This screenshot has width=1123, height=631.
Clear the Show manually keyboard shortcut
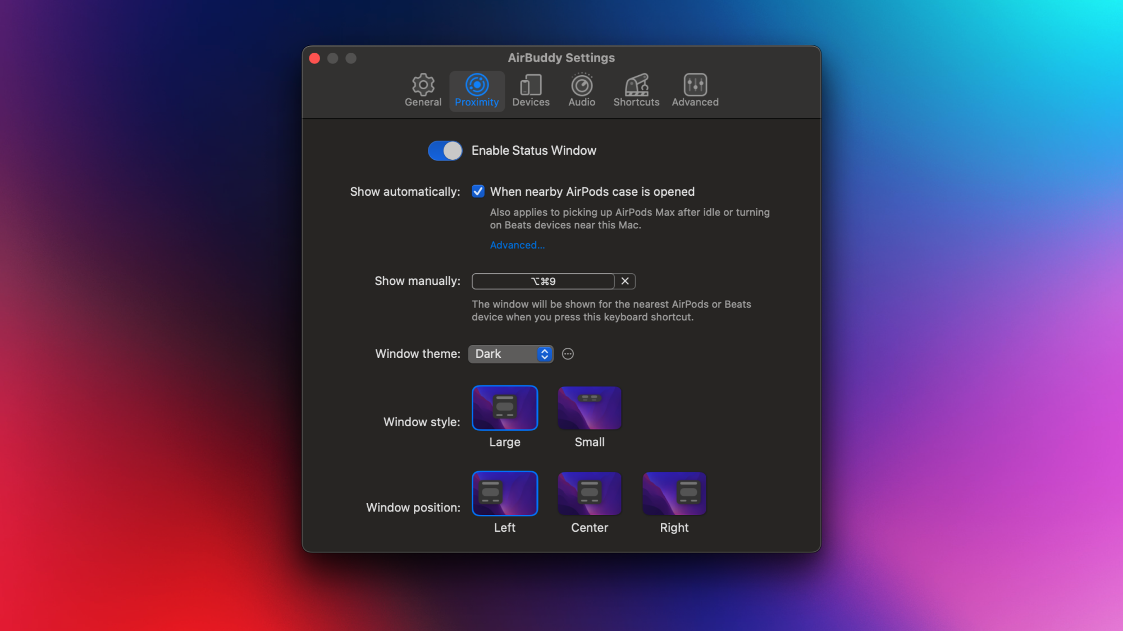coord(625,280)
